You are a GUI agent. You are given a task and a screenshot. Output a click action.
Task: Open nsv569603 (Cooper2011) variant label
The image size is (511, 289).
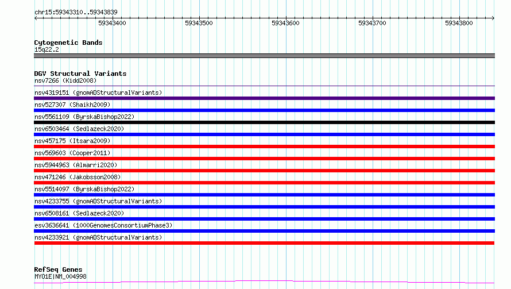pos(72,153)
